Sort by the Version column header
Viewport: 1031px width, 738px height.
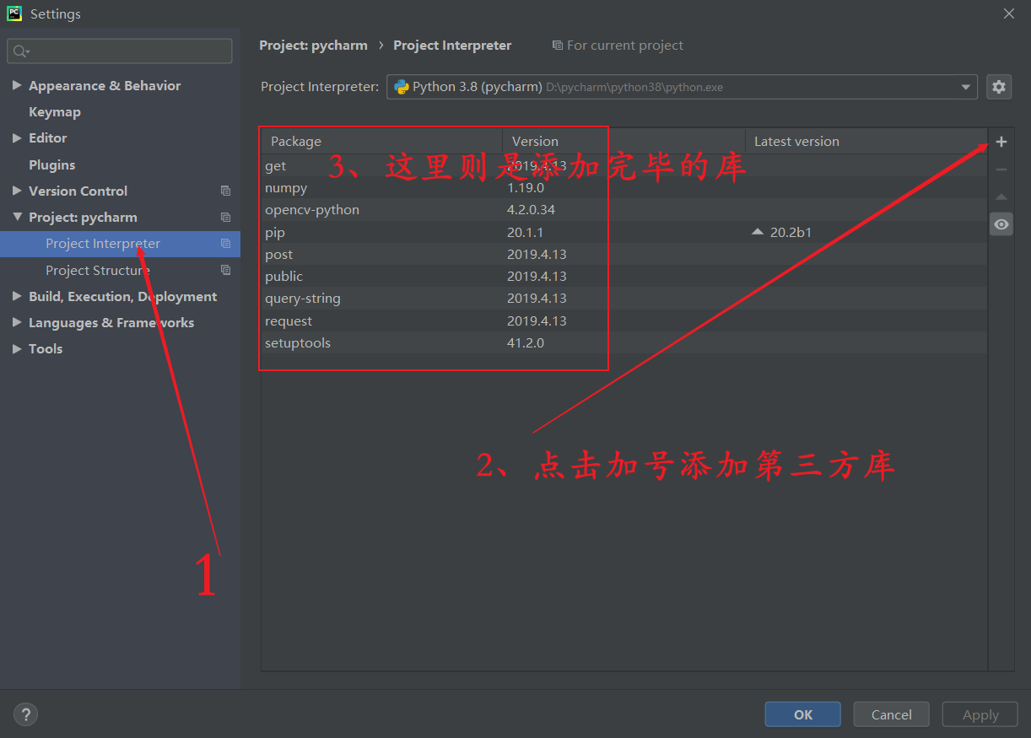[x=624, y=141]
